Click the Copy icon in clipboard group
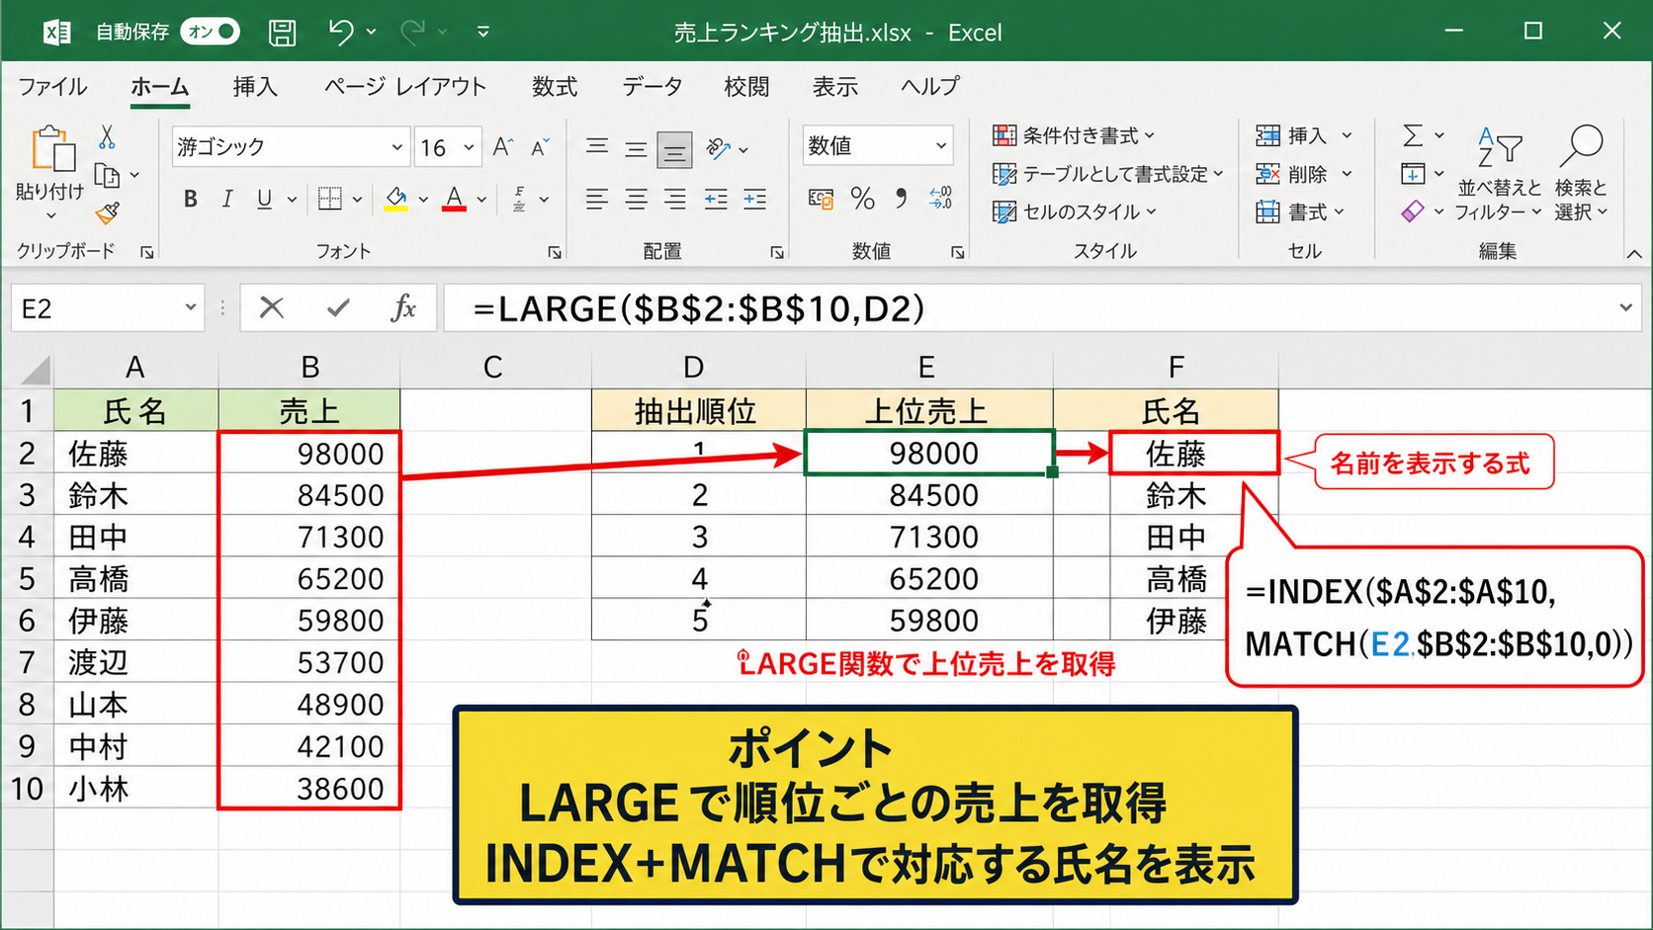 pos(107,176)
